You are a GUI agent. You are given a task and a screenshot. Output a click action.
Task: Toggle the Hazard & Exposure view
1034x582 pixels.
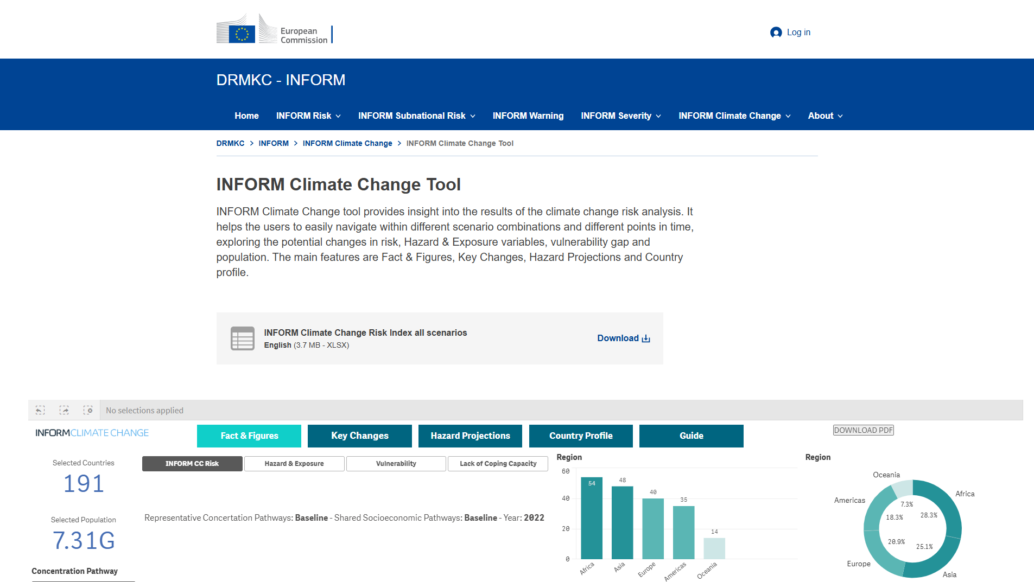(294, 463)
